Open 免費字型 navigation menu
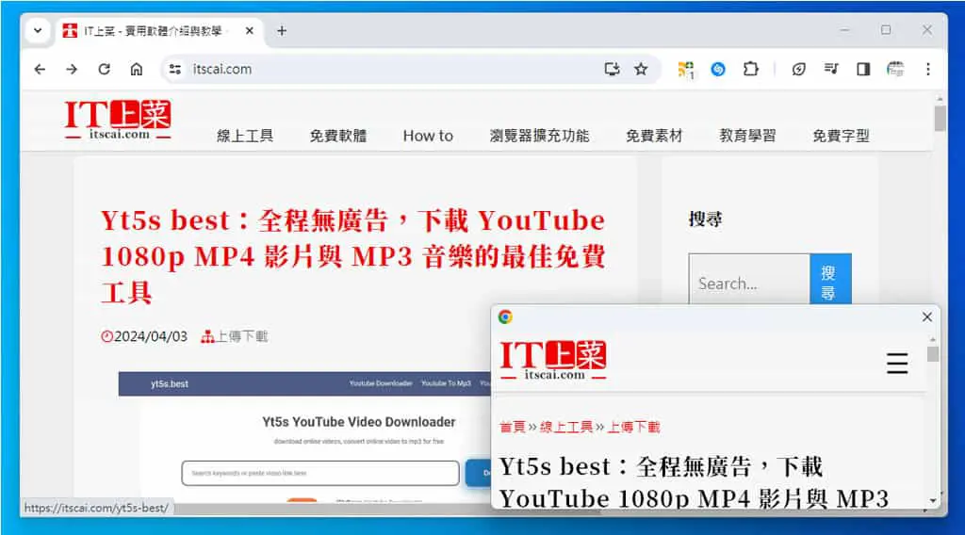Viewport: 965px width, 535px height. [x=841, y=136]
